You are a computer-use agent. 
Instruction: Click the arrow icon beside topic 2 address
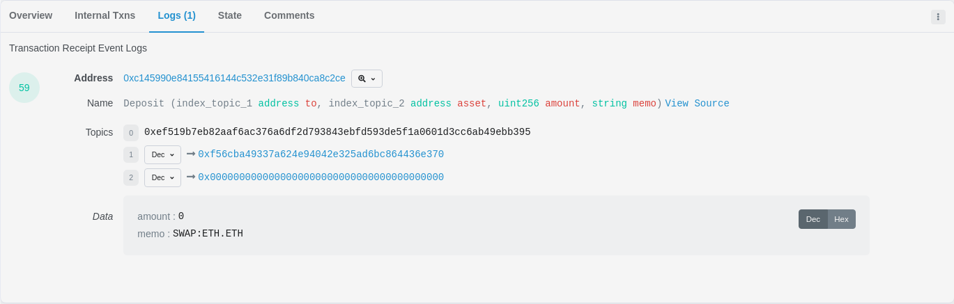pyautogui.click(x=191, y=177)
